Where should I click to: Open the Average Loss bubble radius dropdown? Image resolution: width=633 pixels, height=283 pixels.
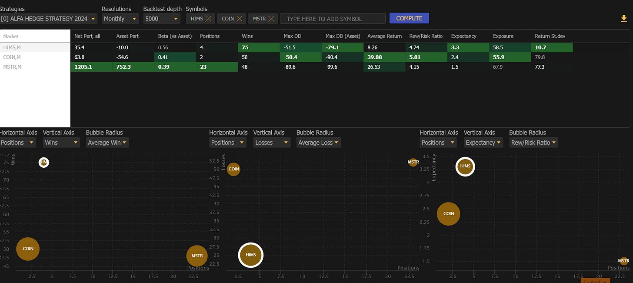click(318, 142)
